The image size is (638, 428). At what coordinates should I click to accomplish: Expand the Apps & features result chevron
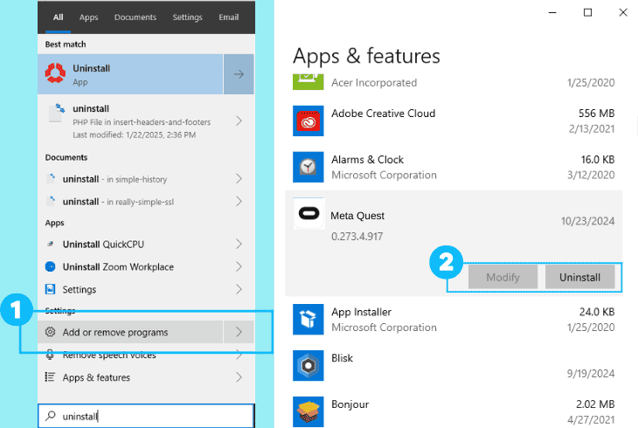click(239, 377)
